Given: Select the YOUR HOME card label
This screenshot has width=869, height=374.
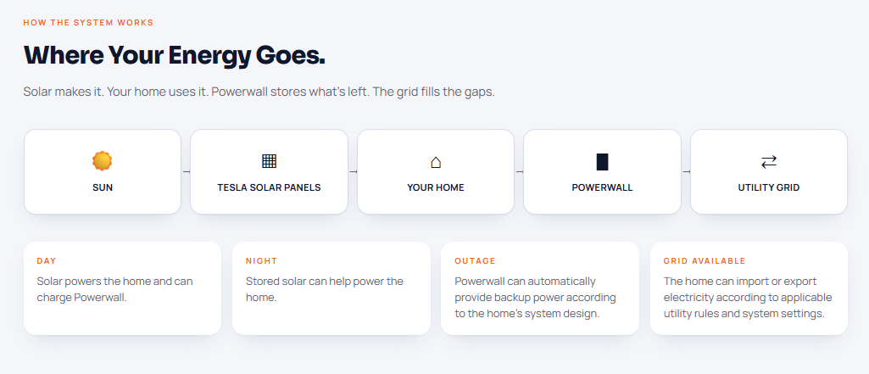Looking at the screenshot, I should click(436, 187).
